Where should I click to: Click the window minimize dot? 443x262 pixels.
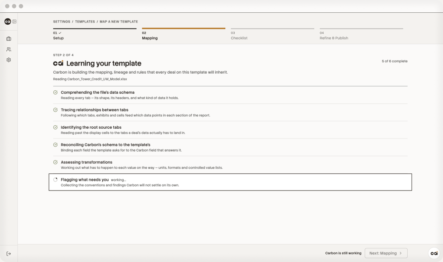(14, 6)
